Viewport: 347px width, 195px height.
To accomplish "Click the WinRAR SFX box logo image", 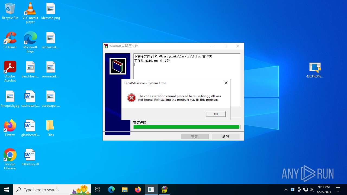I will pos(118,66).
